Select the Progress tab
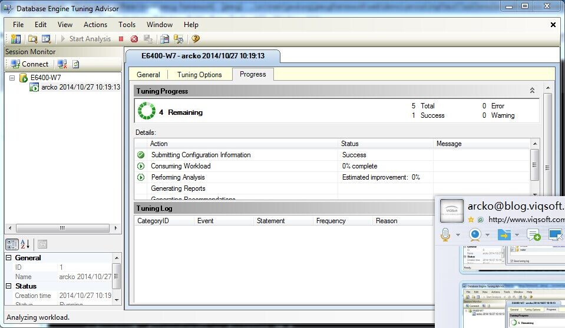Screen dimensions: 565x328 click(x=253, y=74)
